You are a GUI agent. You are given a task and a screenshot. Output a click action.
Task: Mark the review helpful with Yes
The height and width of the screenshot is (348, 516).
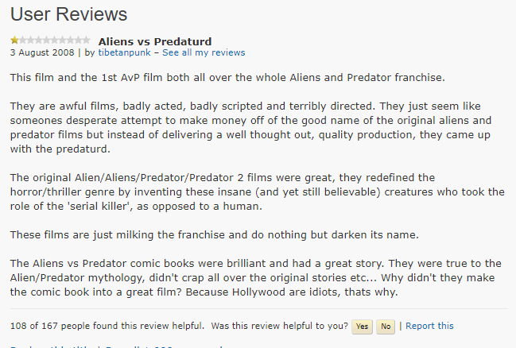pos(362,327)
